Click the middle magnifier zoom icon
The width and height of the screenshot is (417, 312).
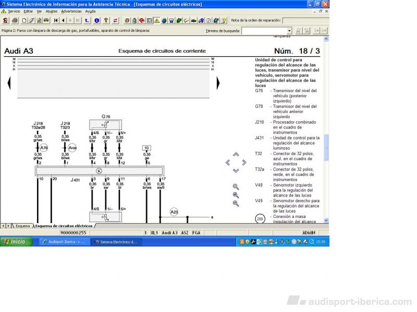point(236,196)
